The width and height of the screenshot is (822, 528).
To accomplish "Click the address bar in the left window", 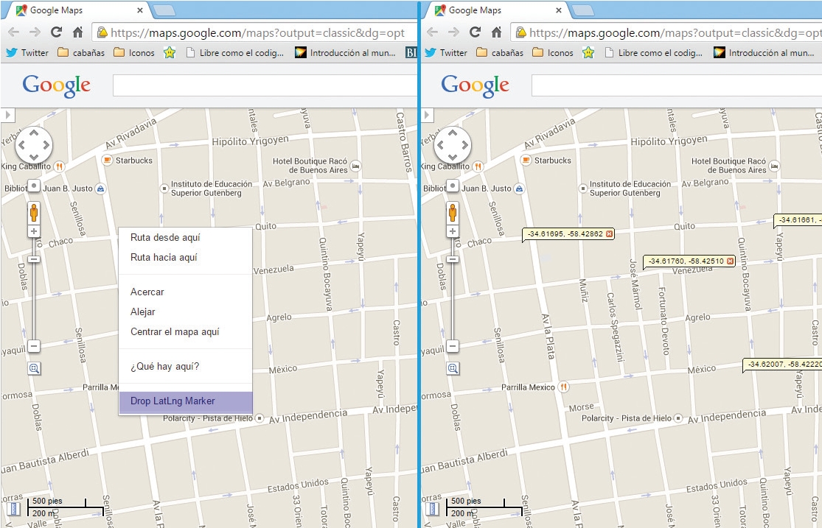I will click(x=254, y=32).
